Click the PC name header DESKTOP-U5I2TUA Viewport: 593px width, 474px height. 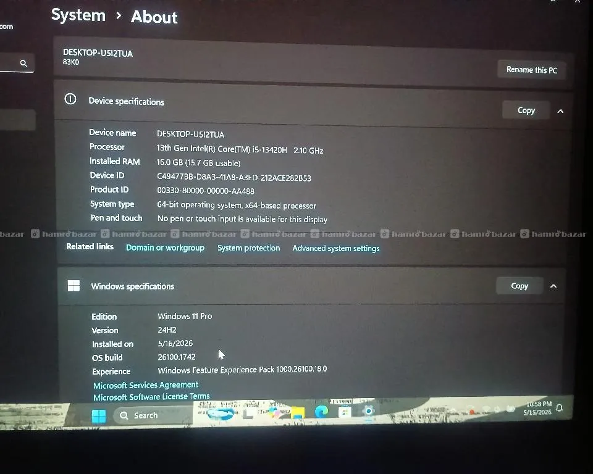[98, 52]
